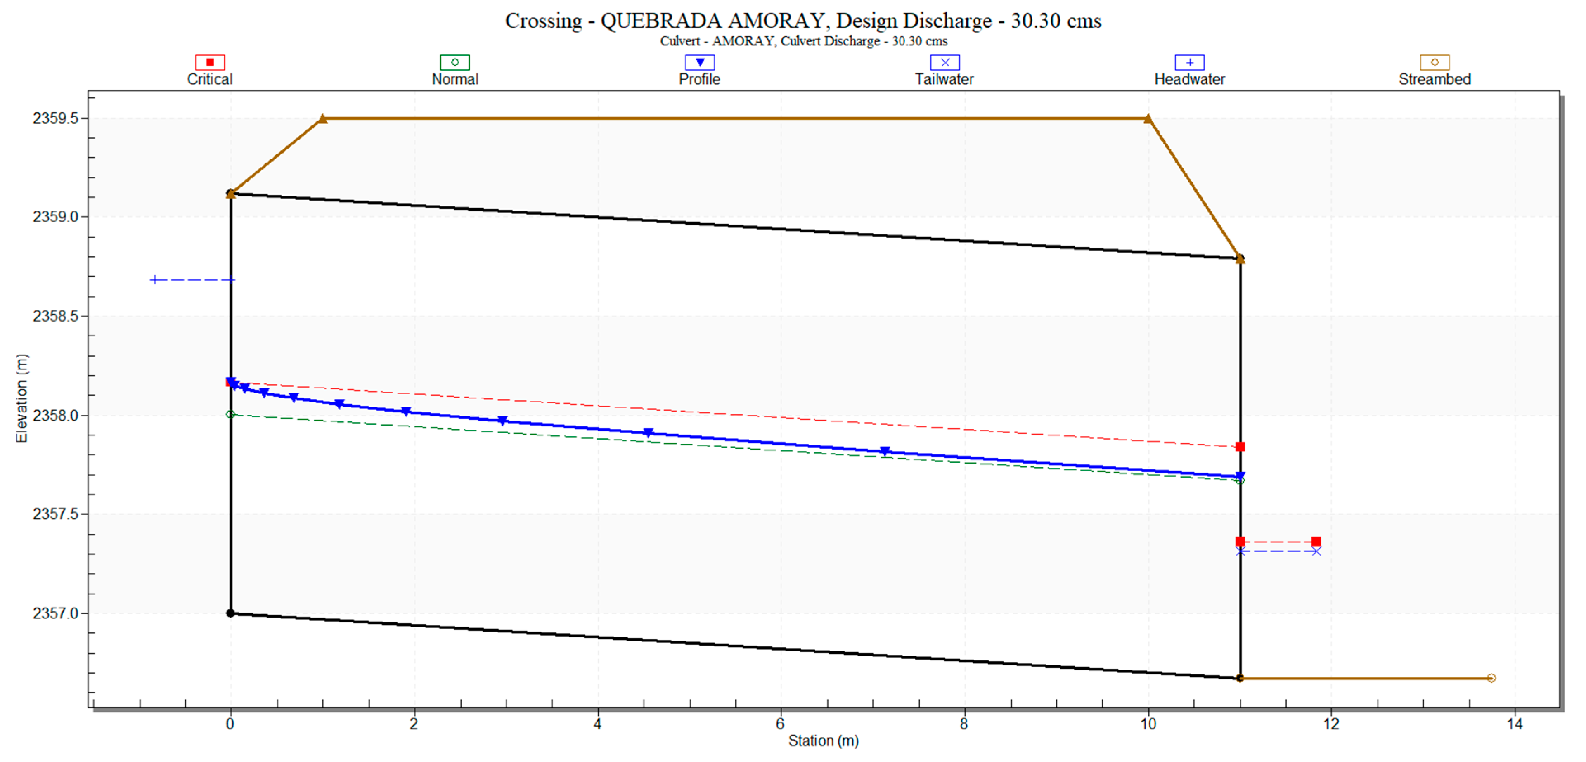Click the blue triangle Profile legend icon
This screenshot has height=762, width=1586.
(x=699, y=62)
